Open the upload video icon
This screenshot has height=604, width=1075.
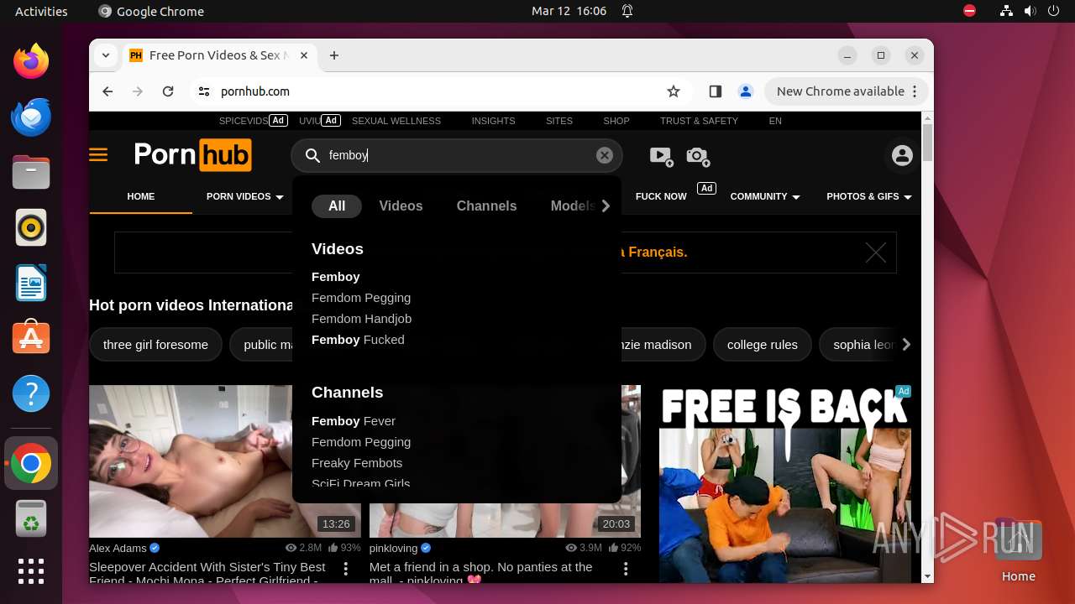tap(661, 155)
